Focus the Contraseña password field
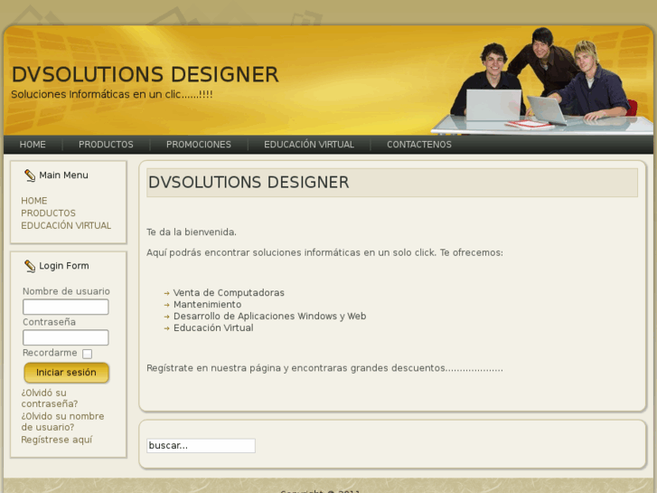This screenshot has width=657, height=493. [x=66, y=337]
